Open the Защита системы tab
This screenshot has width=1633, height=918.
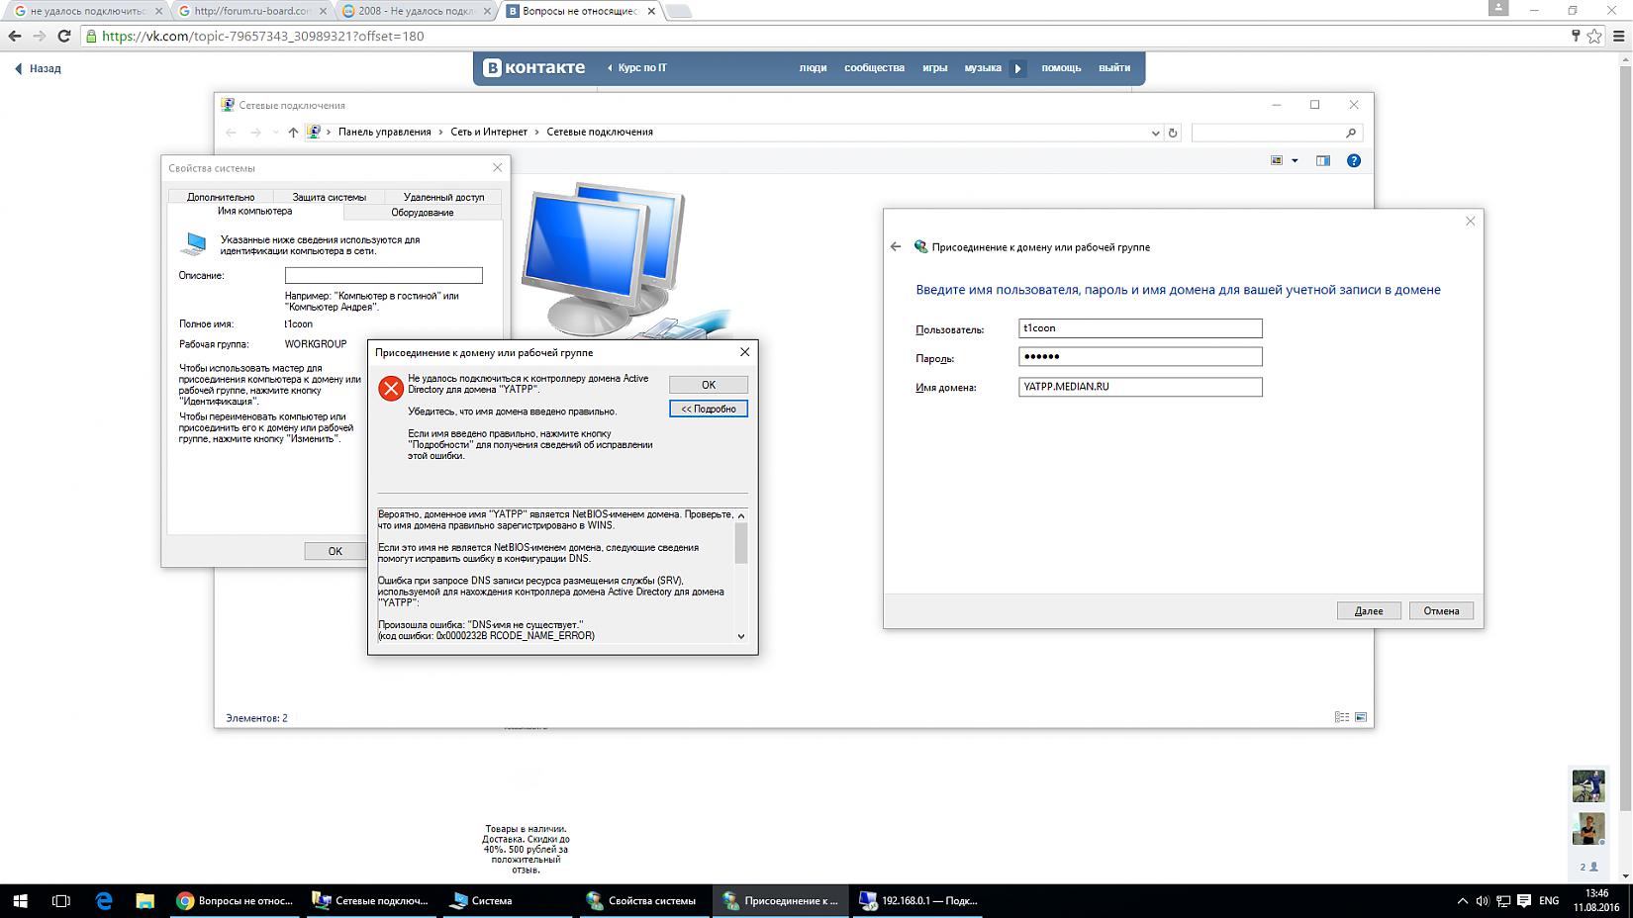tap(330, 196)
